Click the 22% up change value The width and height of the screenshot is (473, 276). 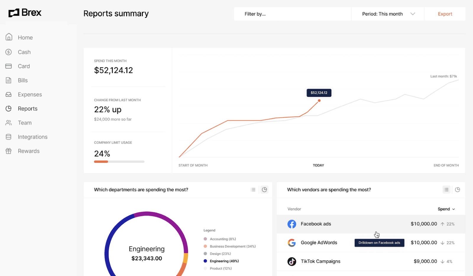108,109
